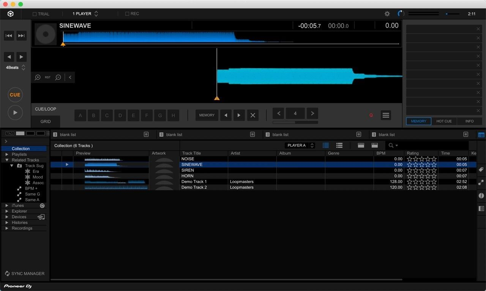Zoom in on the waveform with the magnifier icon

point(38,77)
